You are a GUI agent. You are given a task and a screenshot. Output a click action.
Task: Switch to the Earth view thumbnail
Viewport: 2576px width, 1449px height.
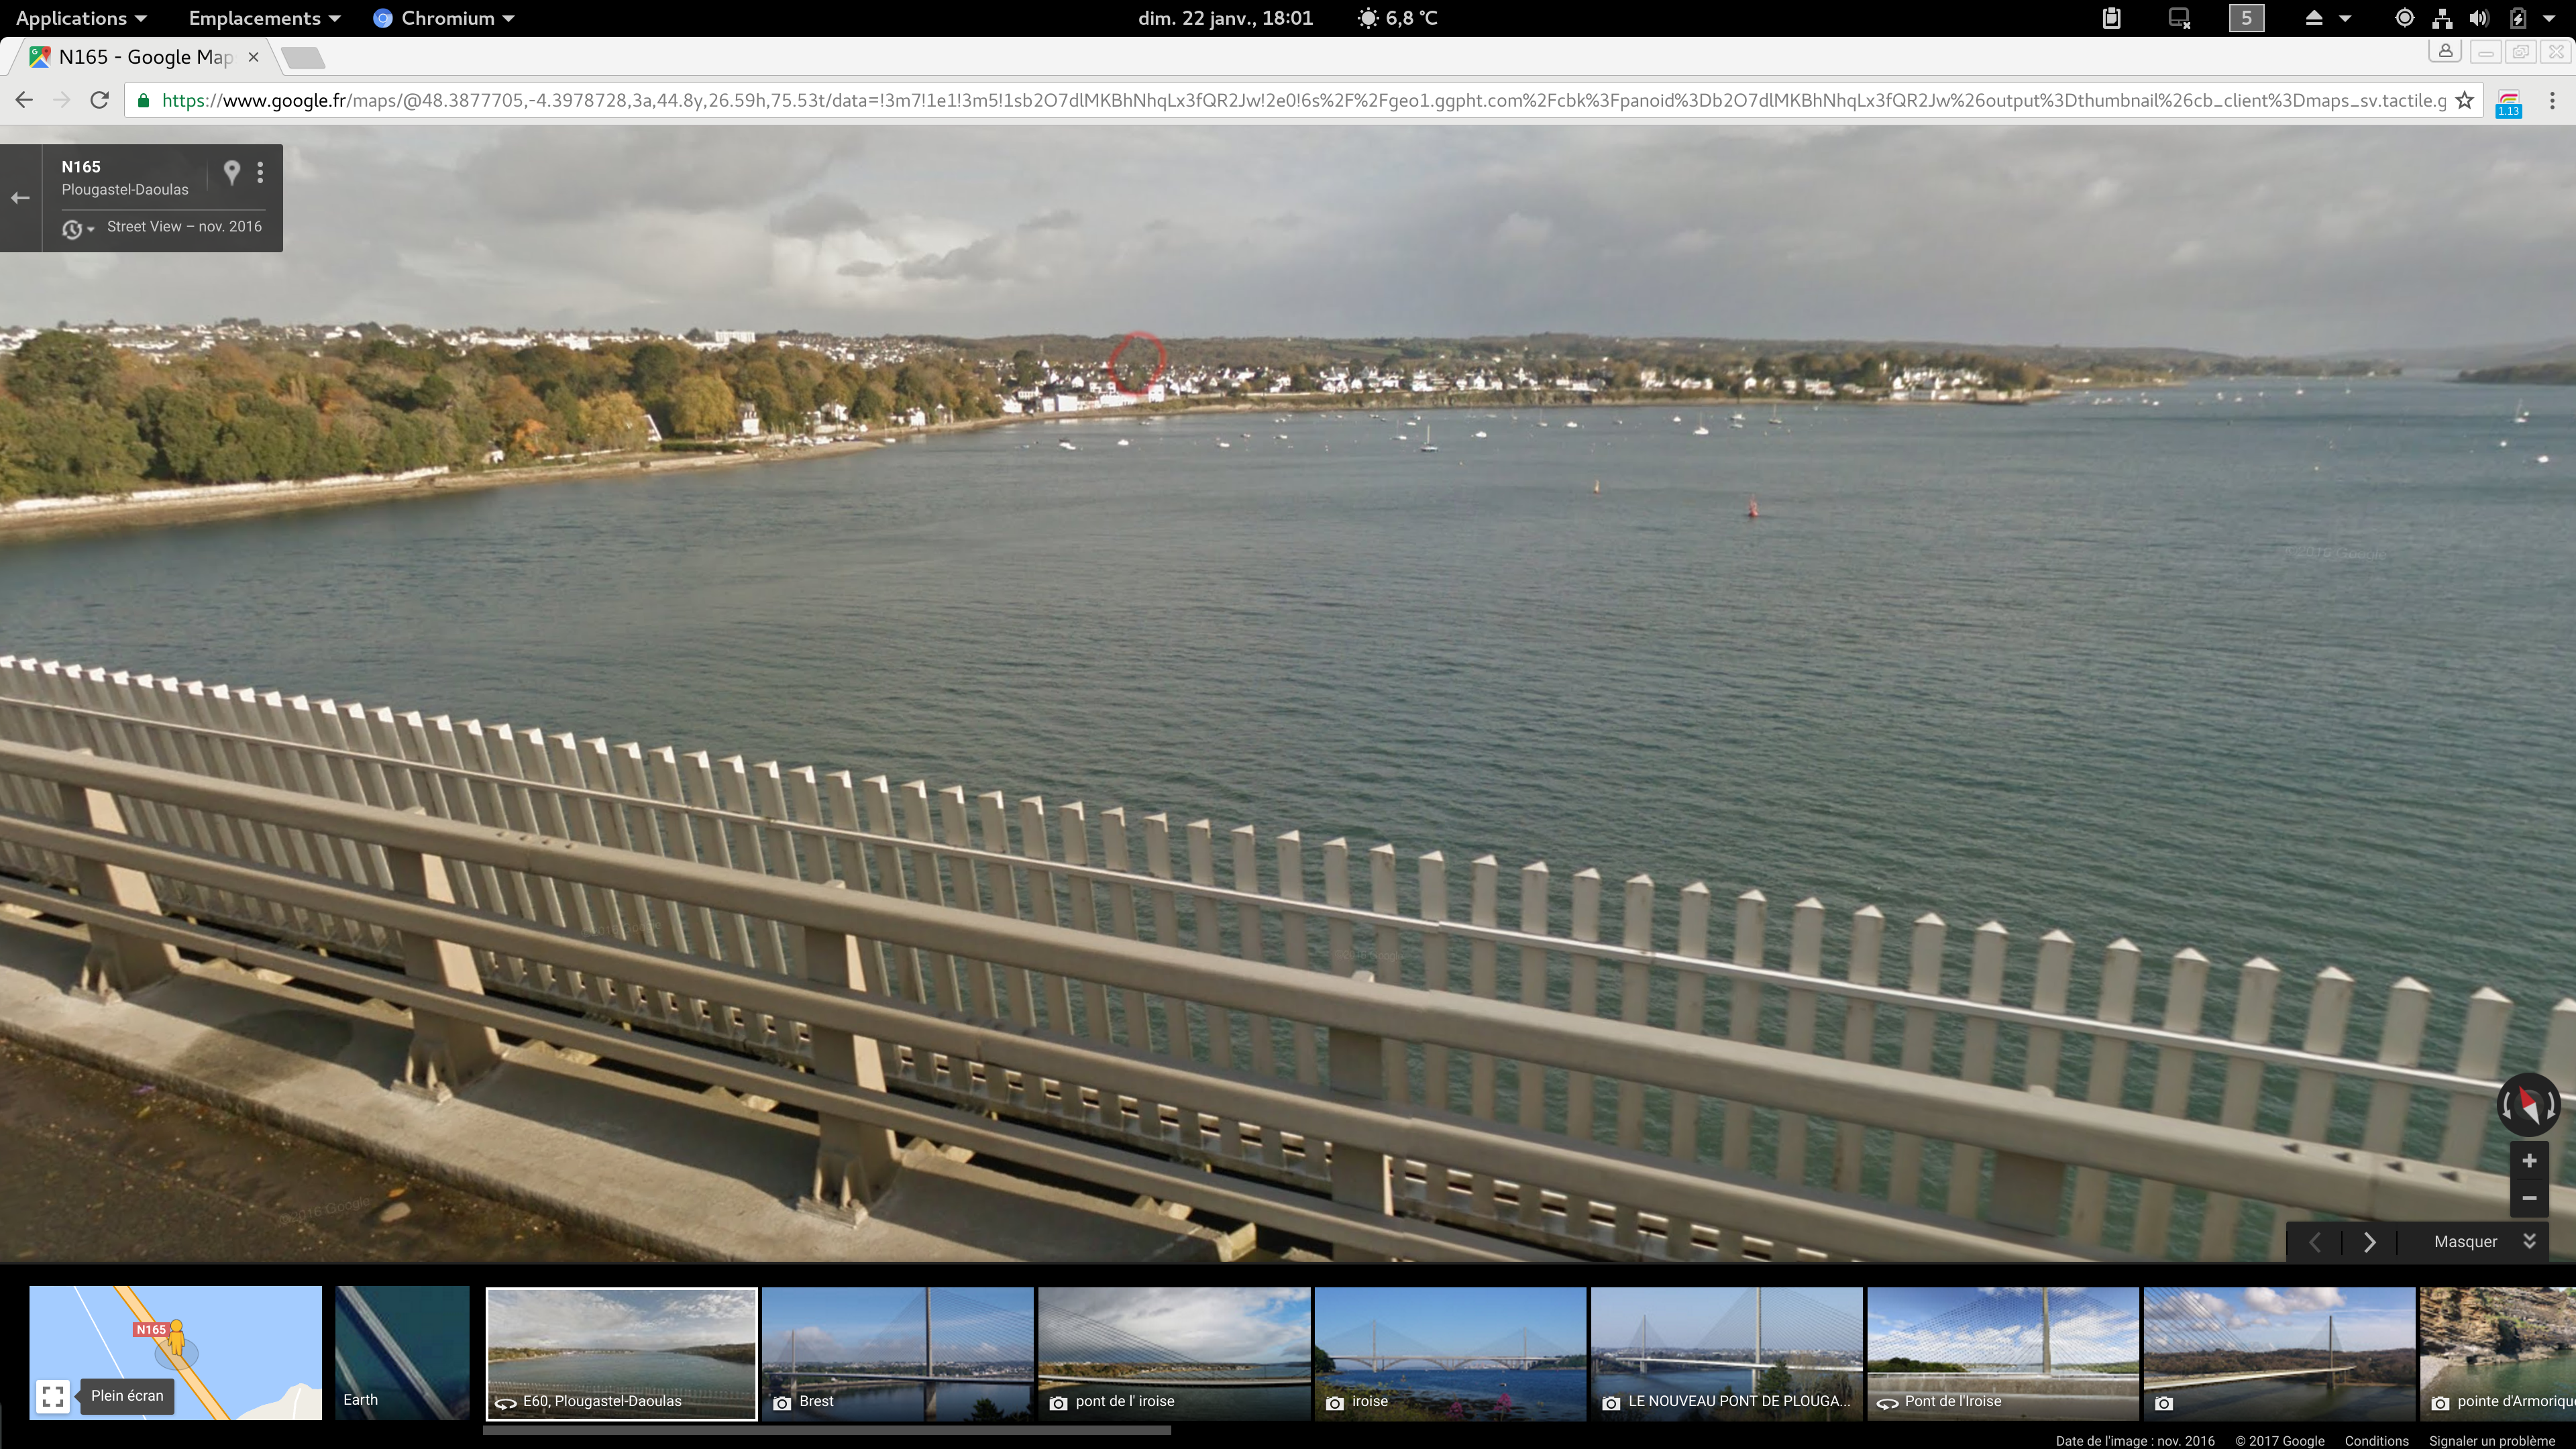(x=402, y=1352)
